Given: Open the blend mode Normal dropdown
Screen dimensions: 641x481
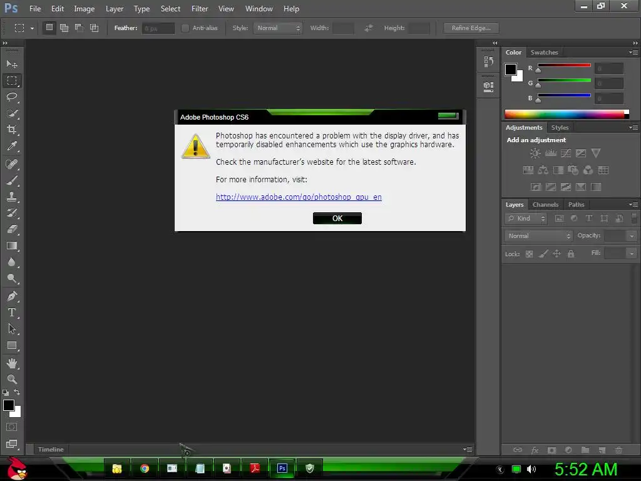Looking at the screenshot, I should point(538,236).
